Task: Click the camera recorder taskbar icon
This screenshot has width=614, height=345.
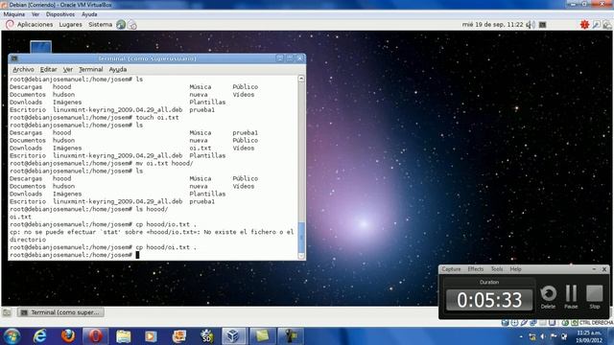Action: [x=290, y=336]
